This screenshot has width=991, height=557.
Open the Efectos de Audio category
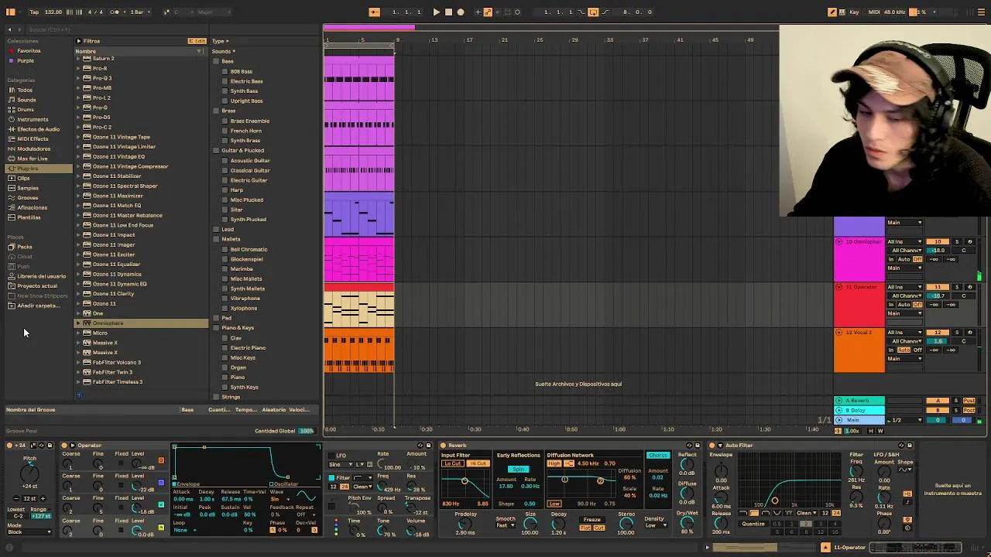(x=38, y=129)
